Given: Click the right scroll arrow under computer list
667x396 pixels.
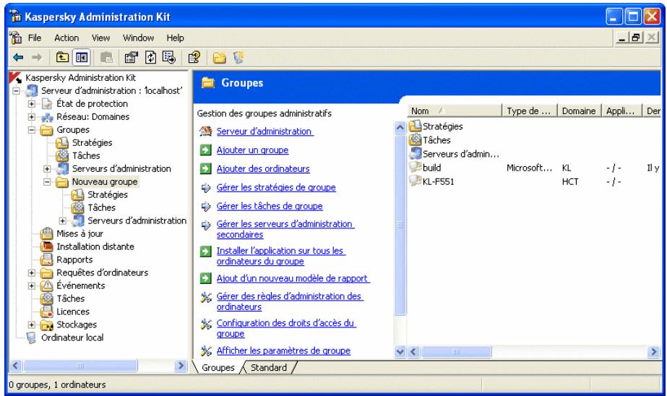Looking at the screenshot, I should pyautogui.click(x=653, y=352).
